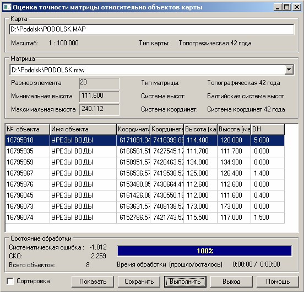
Task: Click the № объекта column header
Action: coord(28,129)
